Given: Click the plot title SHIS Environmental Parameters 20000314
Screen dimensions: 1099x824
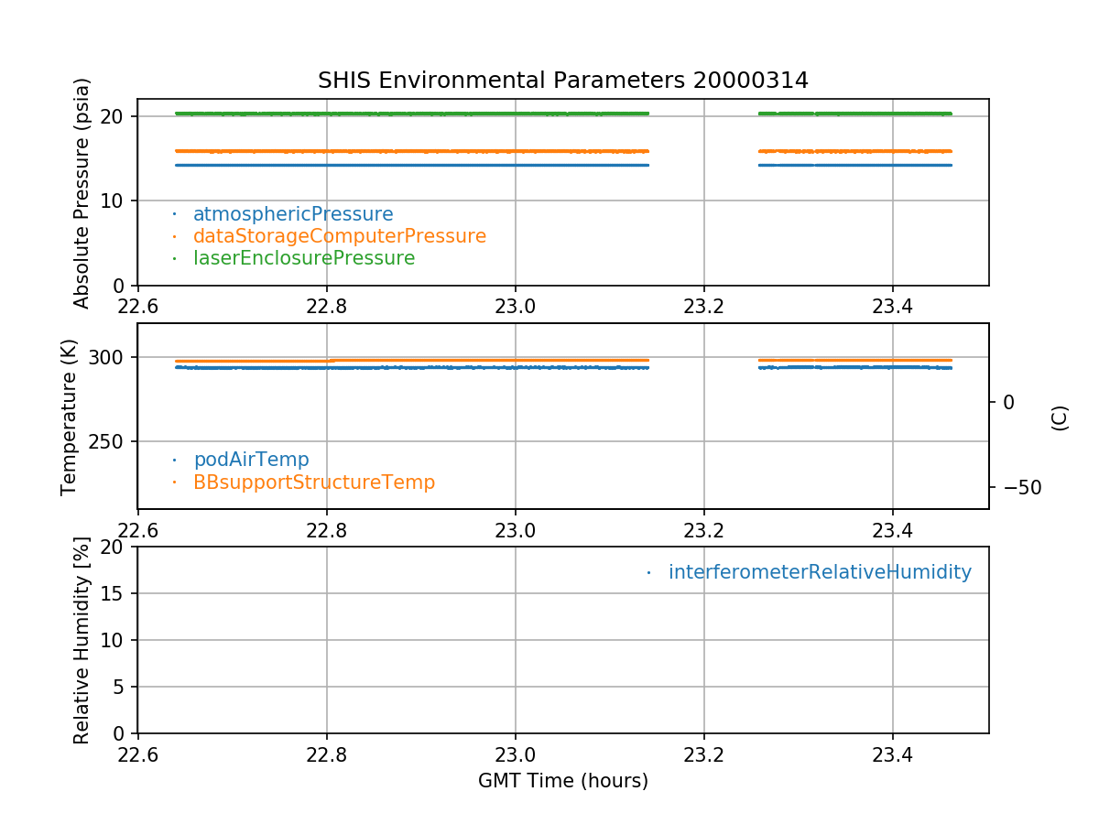Looking at the screenshot, I should pos(562,81).
